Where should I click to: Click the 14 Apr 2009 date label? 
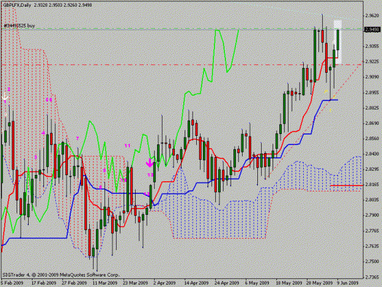(196, 283)
